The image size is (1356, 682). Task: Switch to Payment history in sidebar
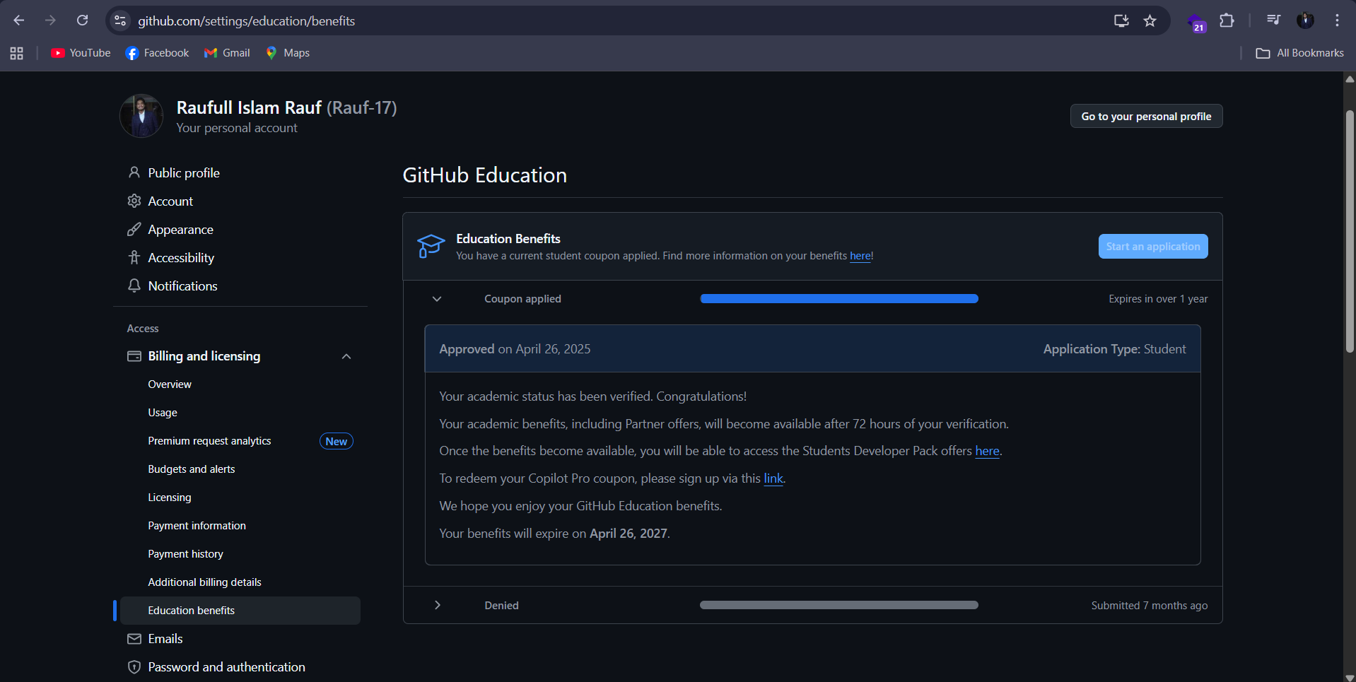pos(185,553)
